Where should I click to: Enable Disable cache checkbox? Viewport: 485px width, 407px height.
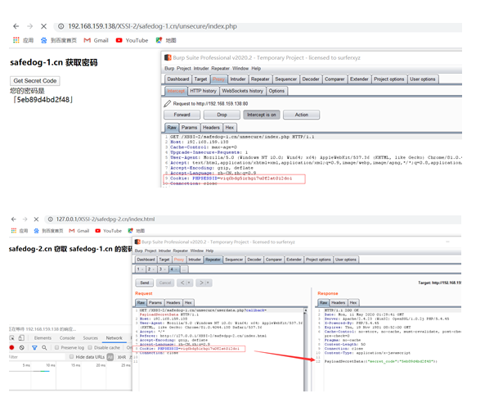pos(90,347)
